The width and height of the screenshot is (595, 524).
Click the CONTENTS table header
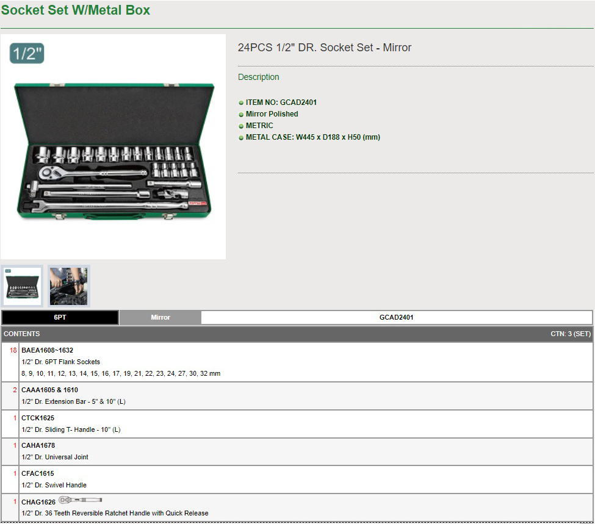(x=21, y=334)
